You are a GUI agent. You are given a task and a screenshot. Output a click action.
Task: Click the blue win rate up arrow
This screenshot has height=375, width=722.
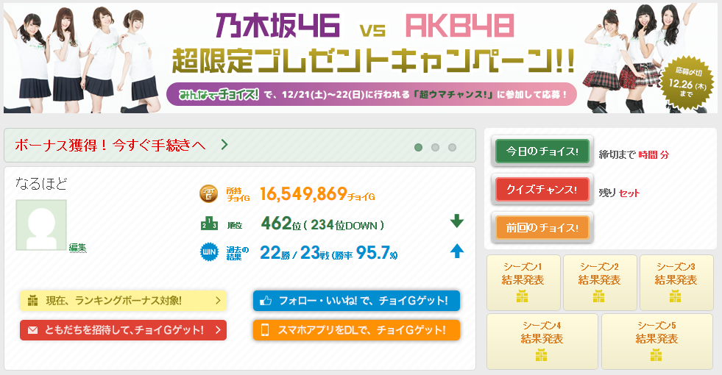tap(457, 251)
